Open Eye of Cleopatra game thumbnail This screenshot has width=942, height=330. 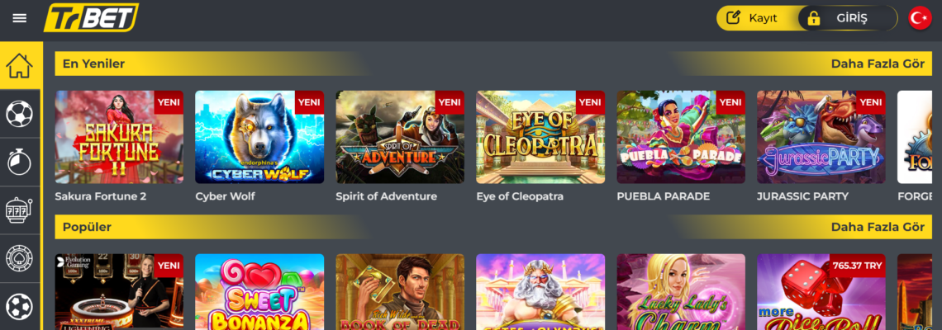[x=540, y=137]
